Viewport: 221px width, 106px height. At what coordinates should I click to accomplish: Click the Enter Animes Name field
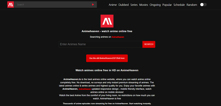click(x=101, y=44)
